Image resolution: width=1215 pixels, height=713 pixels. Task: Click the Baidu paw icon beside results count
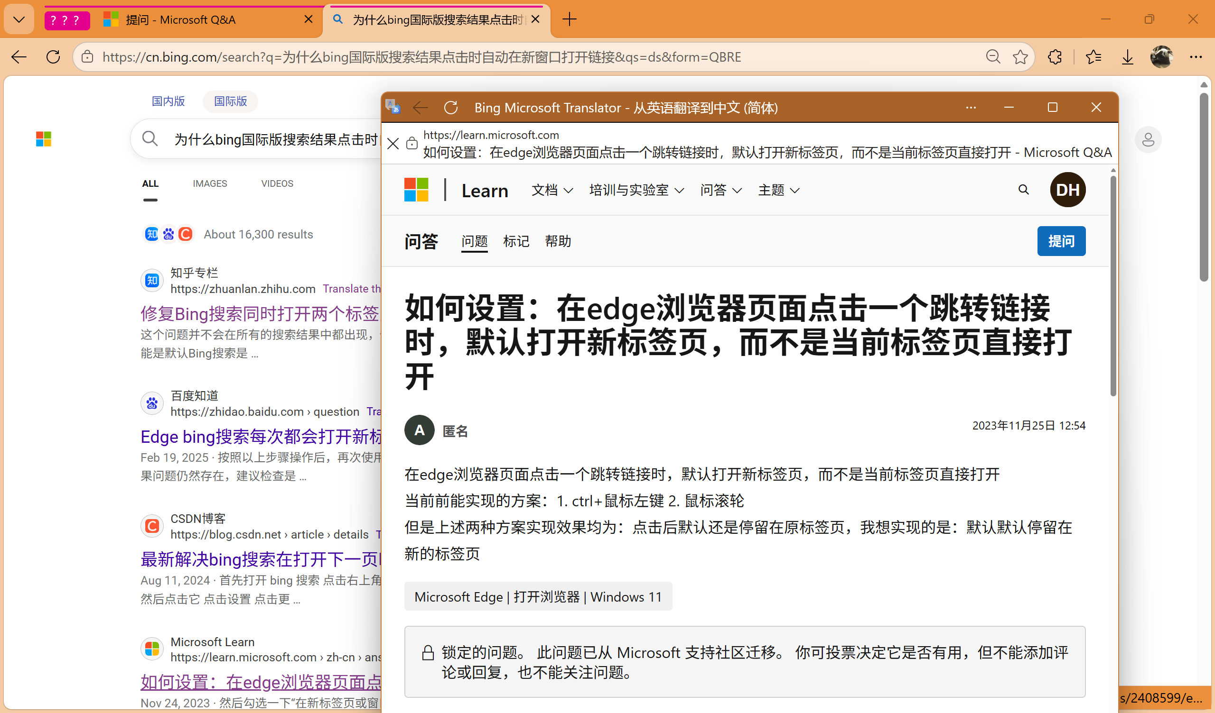(168, 234)
